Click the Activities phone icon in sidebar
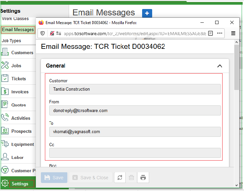The width and height of the screenshot is (244, 191). (5, 118)
